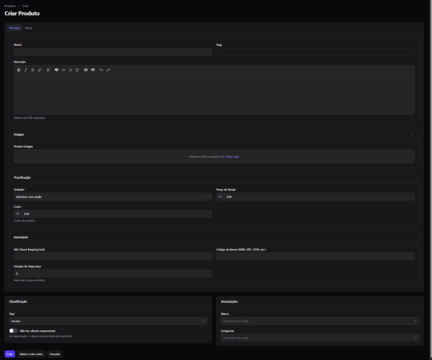Switch to the Principal tab
Image resolution: width=432 pixels, height=360 pixels.
coord(14,28)
